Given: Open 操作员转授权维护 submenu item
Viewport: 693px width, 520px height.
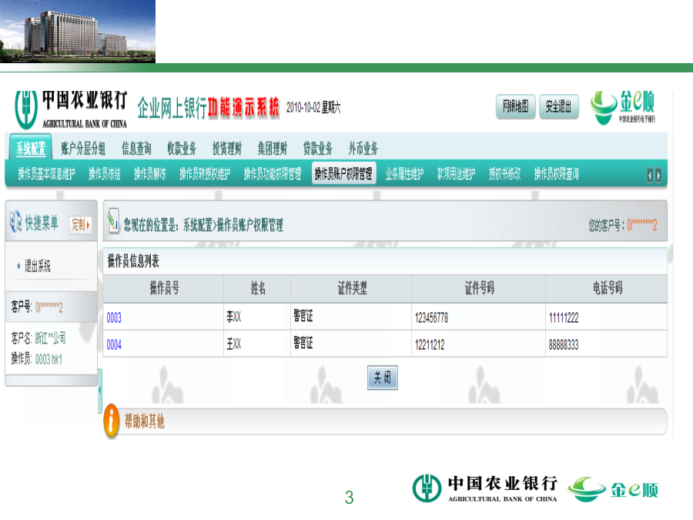Looking at the screenshot, I should [205, 174].
